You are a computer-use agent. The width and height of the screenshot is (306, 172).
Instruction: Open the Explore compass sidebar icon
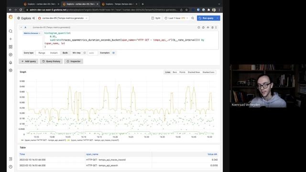coord(11,54)
